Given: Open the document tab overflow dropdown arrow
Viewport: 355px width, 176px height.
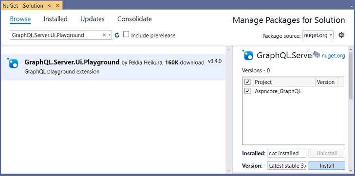Looking at the screenshot, I should tap(351, 6).
